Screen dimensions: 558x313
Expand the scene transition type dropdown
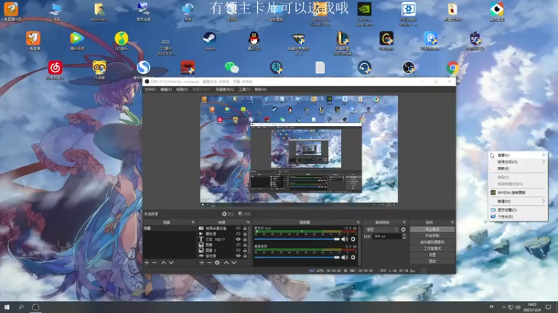(x=382, y=229)
